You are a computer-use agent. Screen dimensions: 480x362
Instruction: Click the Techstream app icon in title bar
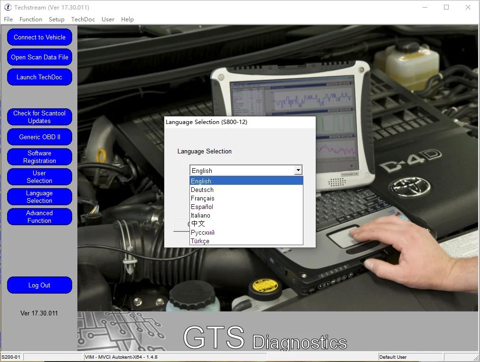(x=8, y=7)
